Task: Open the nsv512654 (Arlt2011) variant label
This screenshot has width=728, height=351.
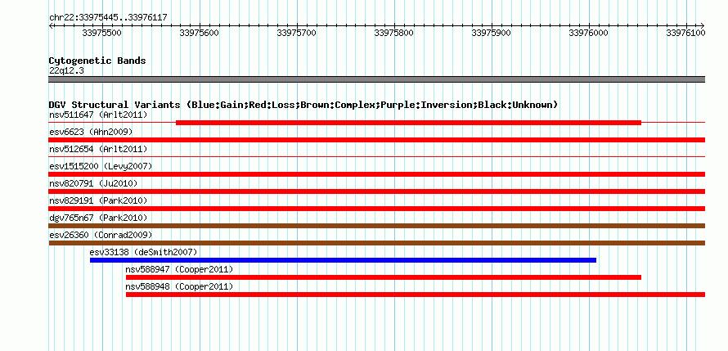Action: coord(98,149)
